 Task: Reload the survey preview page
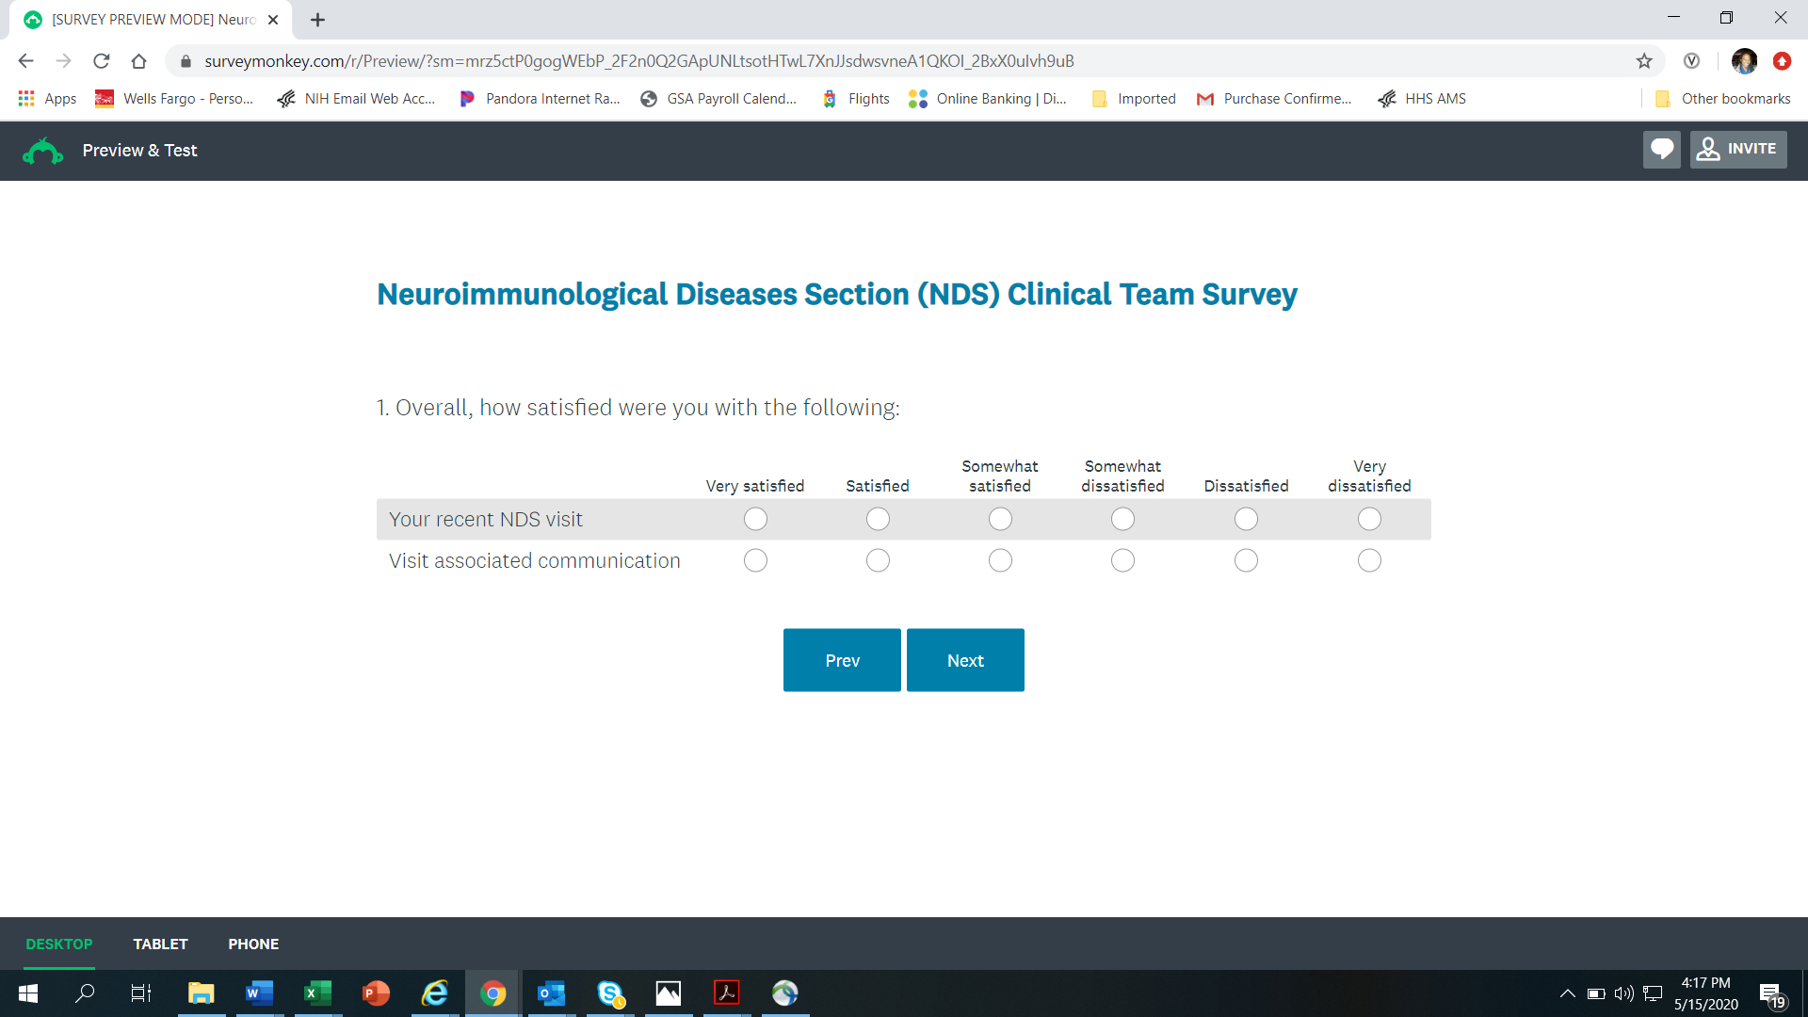coord(101,61)
